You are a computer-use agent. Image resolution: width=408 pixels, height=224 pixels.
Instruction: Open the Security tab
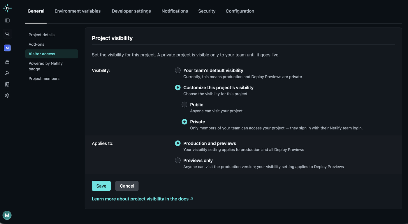(x=207, y=11)
